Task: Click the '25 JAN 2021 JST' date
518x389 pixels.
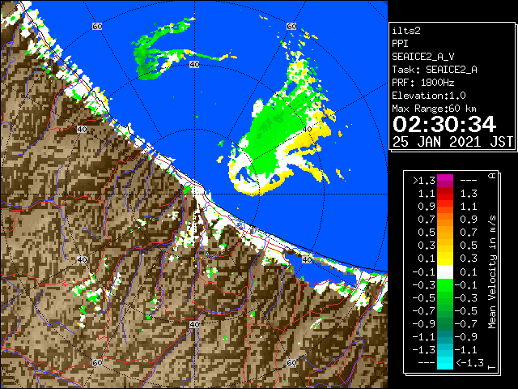Action: (452, 142)
